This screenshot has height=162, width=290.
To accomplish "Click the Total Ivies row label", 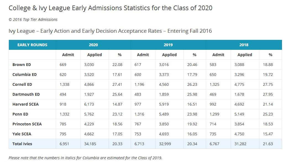I will coord(22,144).
